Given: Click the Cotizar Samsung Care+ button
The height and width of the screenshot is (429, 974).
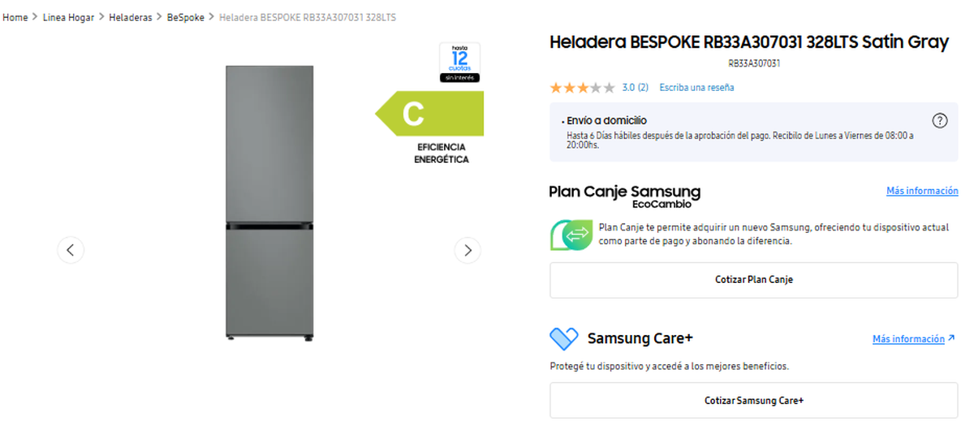Looking at the screenshot, I should 754,401.
